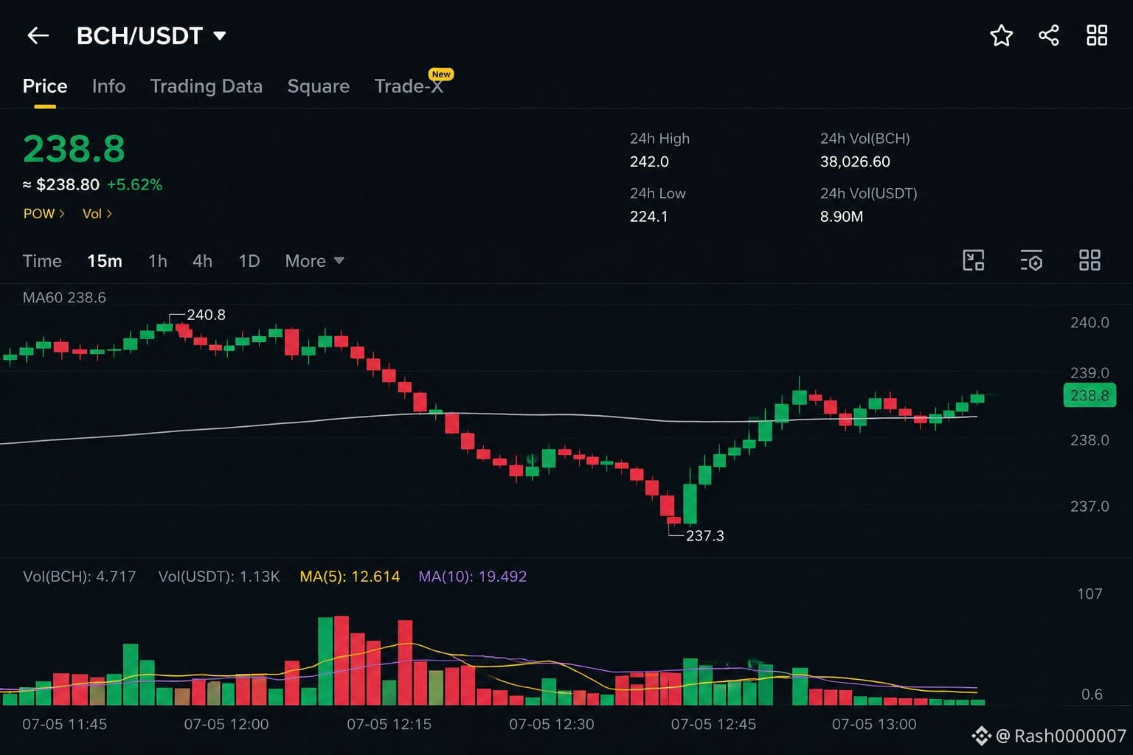
Task: Click the Vol(BCH): 4.717 label
Action: coord(80,577)
